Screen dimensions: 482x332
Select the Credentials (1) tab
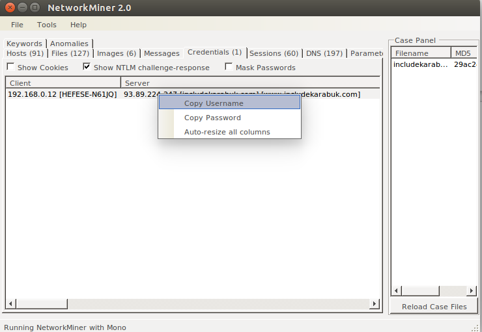click(x=214, y=53)
